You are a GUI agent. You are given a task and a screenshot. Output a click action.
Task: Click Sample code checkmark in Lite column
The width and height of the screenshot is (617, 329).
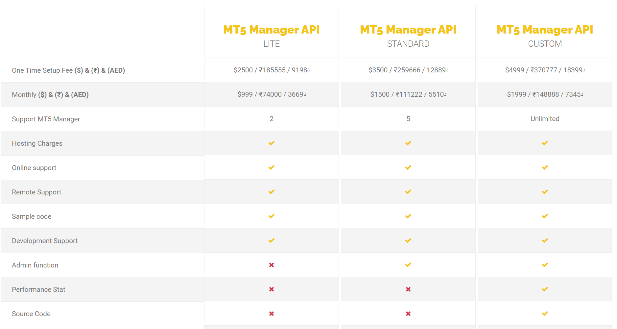pyautogui.click(x=271, y=216)
